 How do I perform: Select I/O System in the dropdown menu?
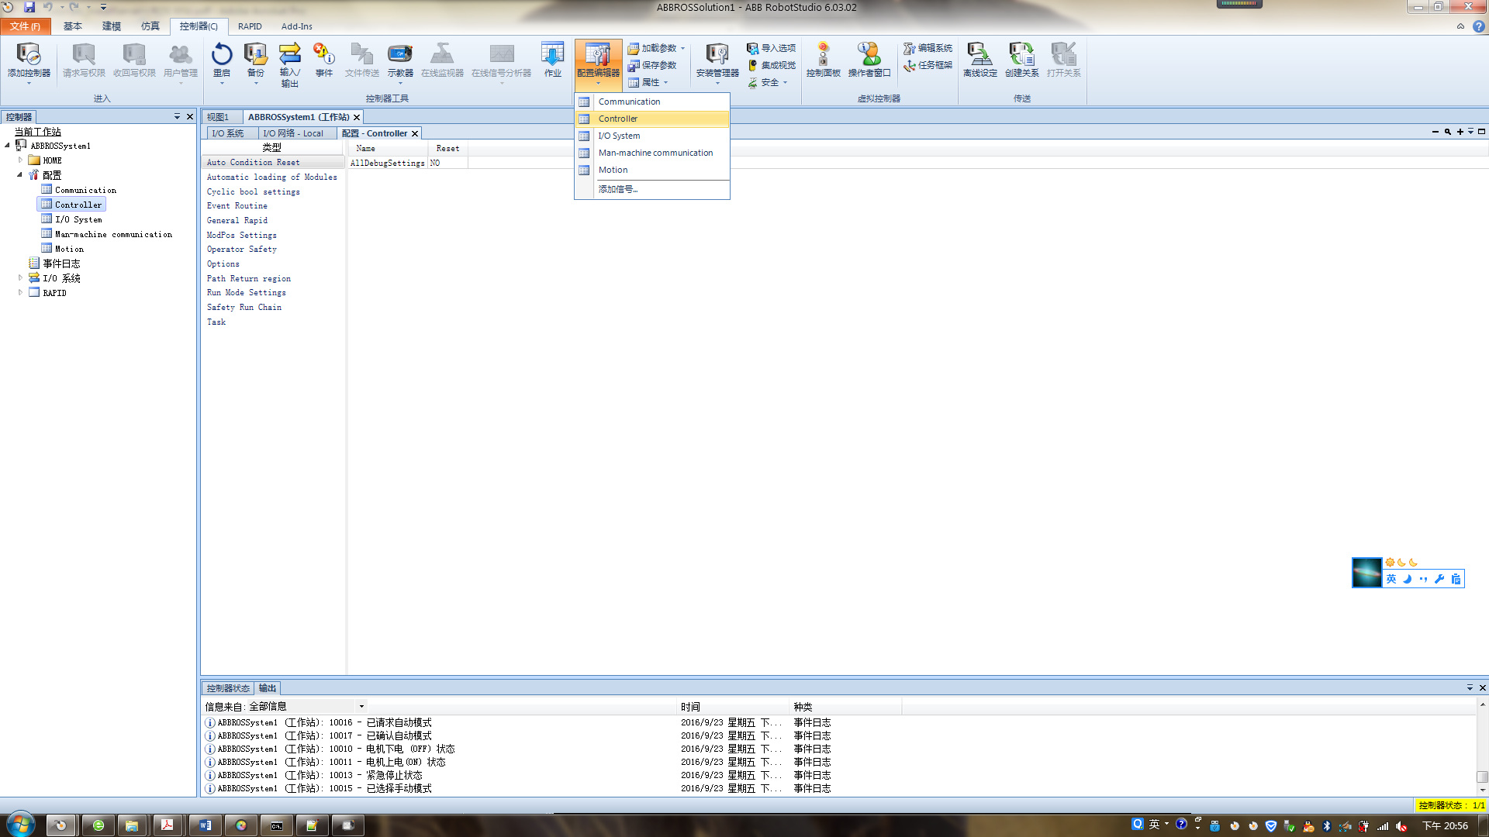(x=651, y=136)
